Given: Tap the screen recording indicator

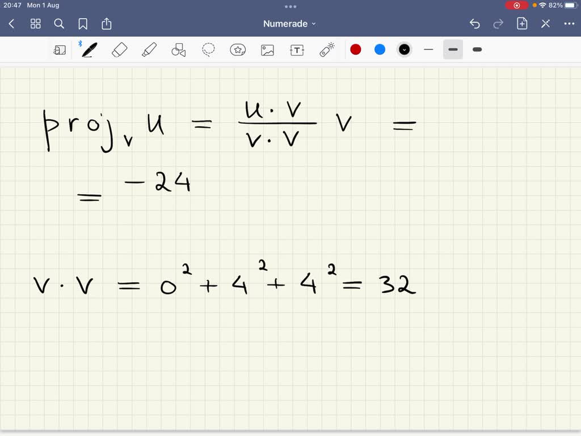Looking at the screenshot, I should click(516, 5).
